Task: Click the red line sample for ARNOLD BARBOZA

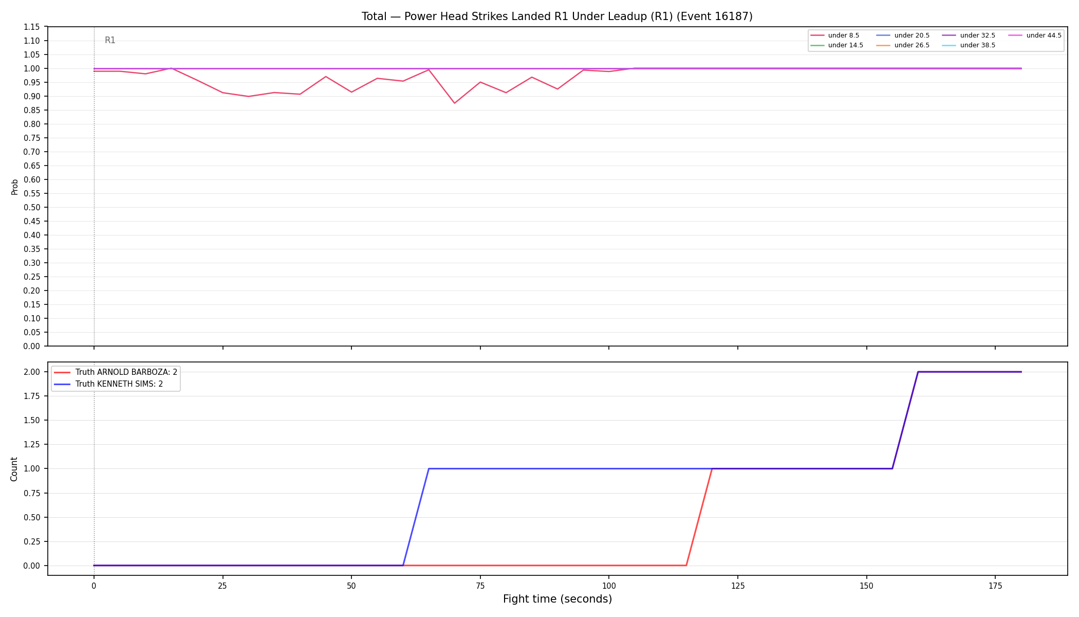Action: 62,372
